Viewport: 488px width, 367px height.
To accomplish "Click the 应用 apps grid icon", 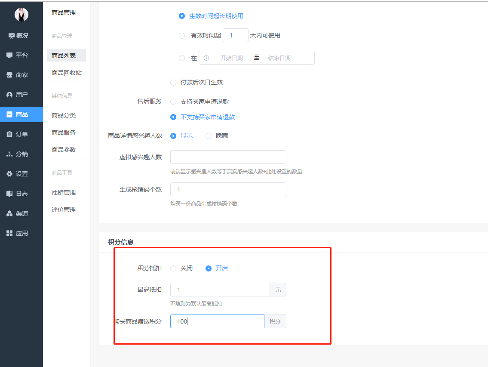I will point(9,233).
